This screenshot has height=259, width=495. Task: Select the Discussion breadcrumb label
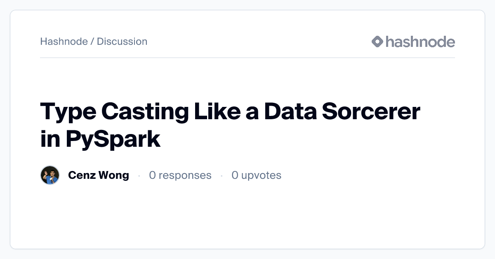coord(122,42)
